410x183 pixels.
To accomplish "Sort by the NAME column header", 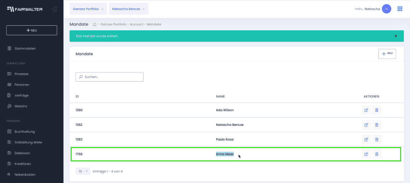I will (x=220, y=96).
